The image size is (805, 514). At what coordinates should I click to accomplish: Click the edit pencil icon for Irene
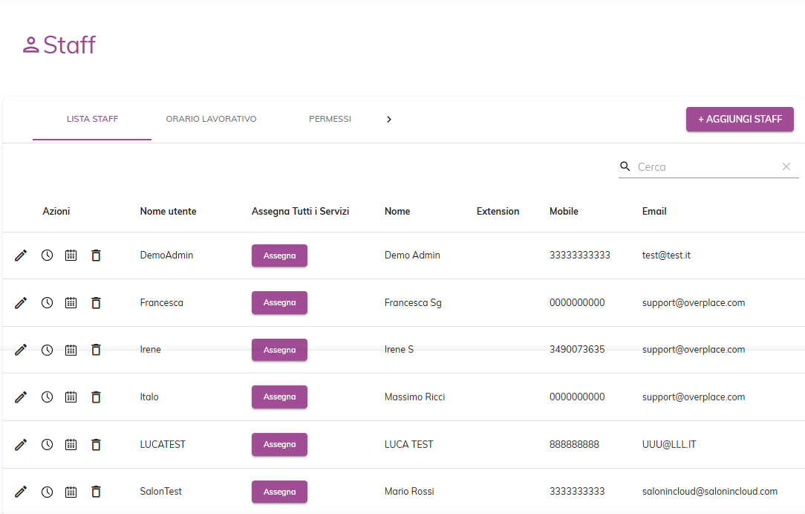point(20,349)
